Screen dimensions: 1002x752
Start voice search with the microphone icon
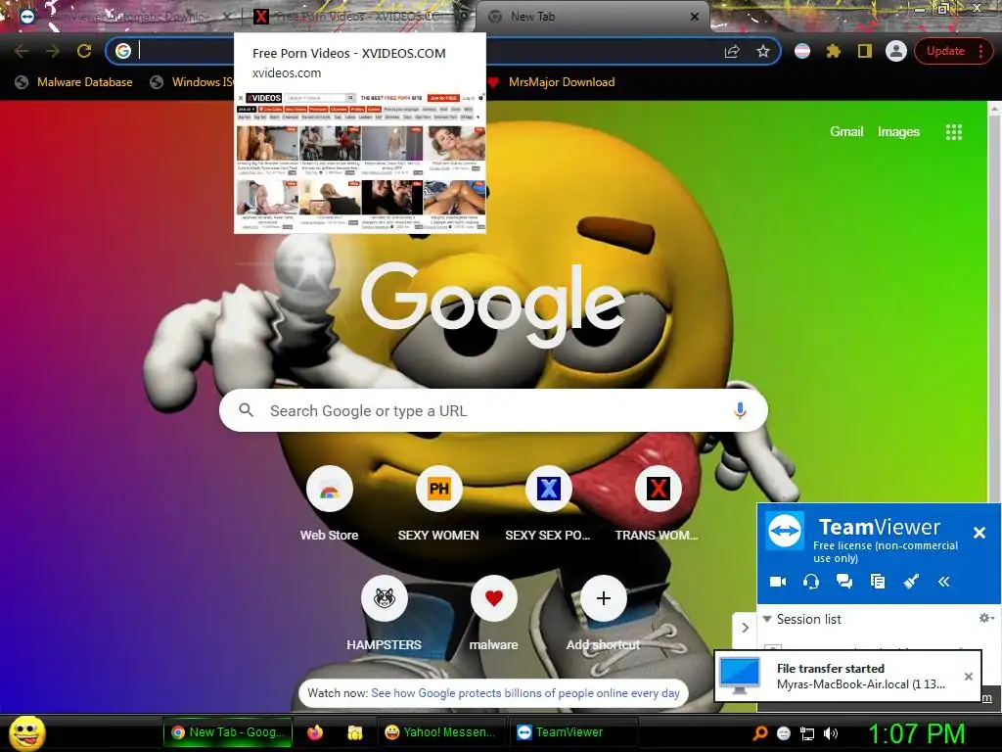(x=740, y=410)
